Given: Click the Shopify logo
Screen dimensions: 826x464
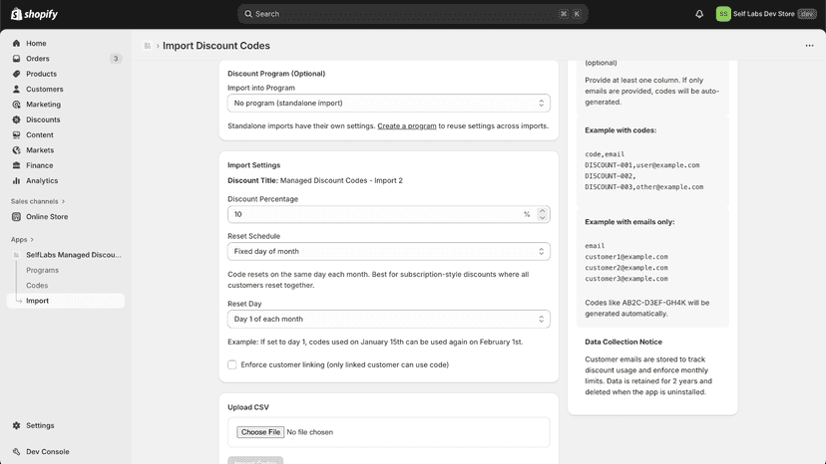Looking at the screenshot, I should click(34, 14).
